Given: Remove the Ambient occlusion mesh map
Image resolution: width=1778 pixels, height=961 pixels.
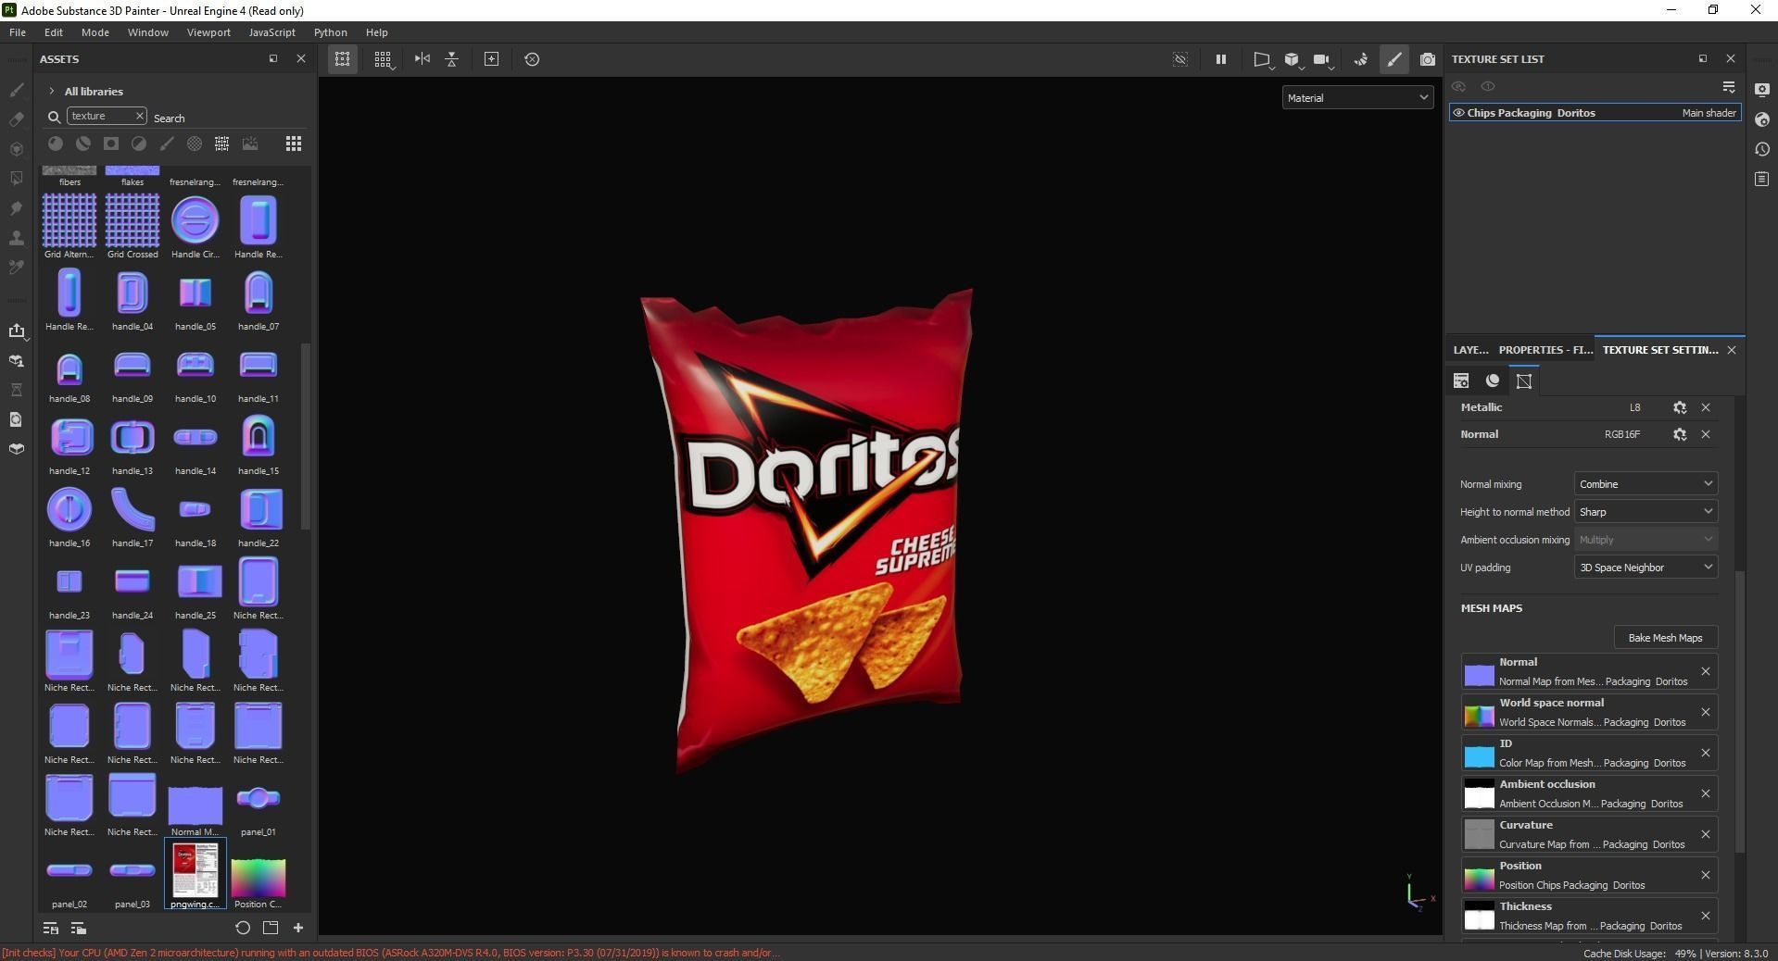Looking at the screenshot, I should (1706, 793).
